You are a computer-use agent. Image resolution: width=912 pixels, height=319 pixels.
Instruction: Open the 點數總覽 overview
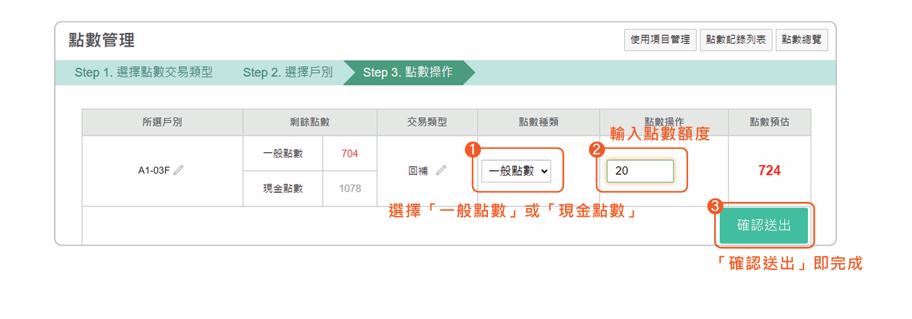[x=801, y=40]
